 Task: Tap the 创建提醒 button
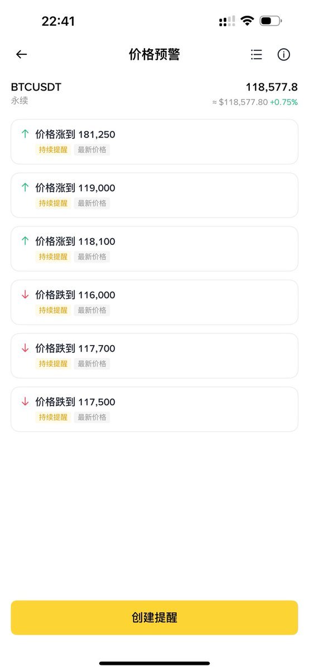pyautogui.click(x=154, y=618)
